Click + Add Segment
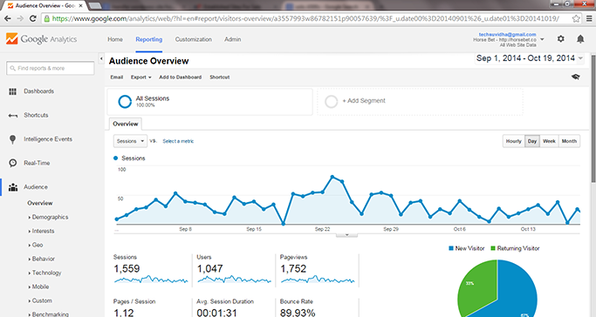The image size is (596, 317). 364,101
